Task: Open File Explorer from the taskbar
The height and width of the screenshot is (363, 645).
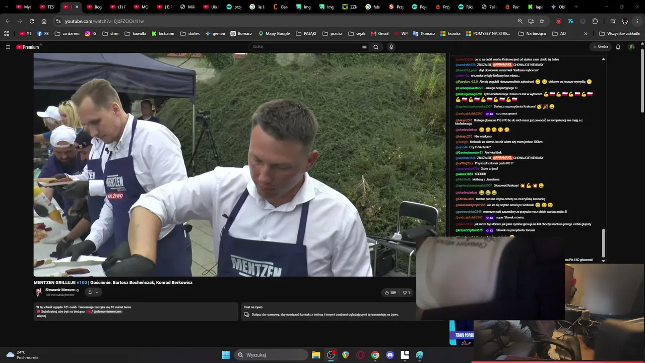Action: coord(316,355)
